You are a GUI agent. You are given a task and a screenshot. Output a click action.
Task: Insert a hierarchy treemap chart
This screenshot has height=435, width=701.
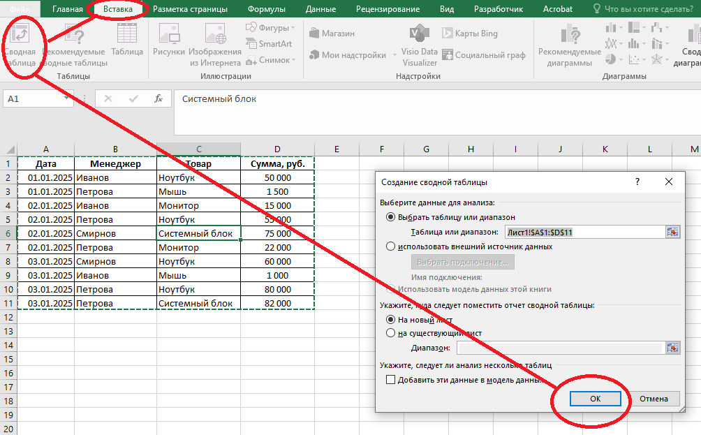pyautogui.click(x=634, y=27)
